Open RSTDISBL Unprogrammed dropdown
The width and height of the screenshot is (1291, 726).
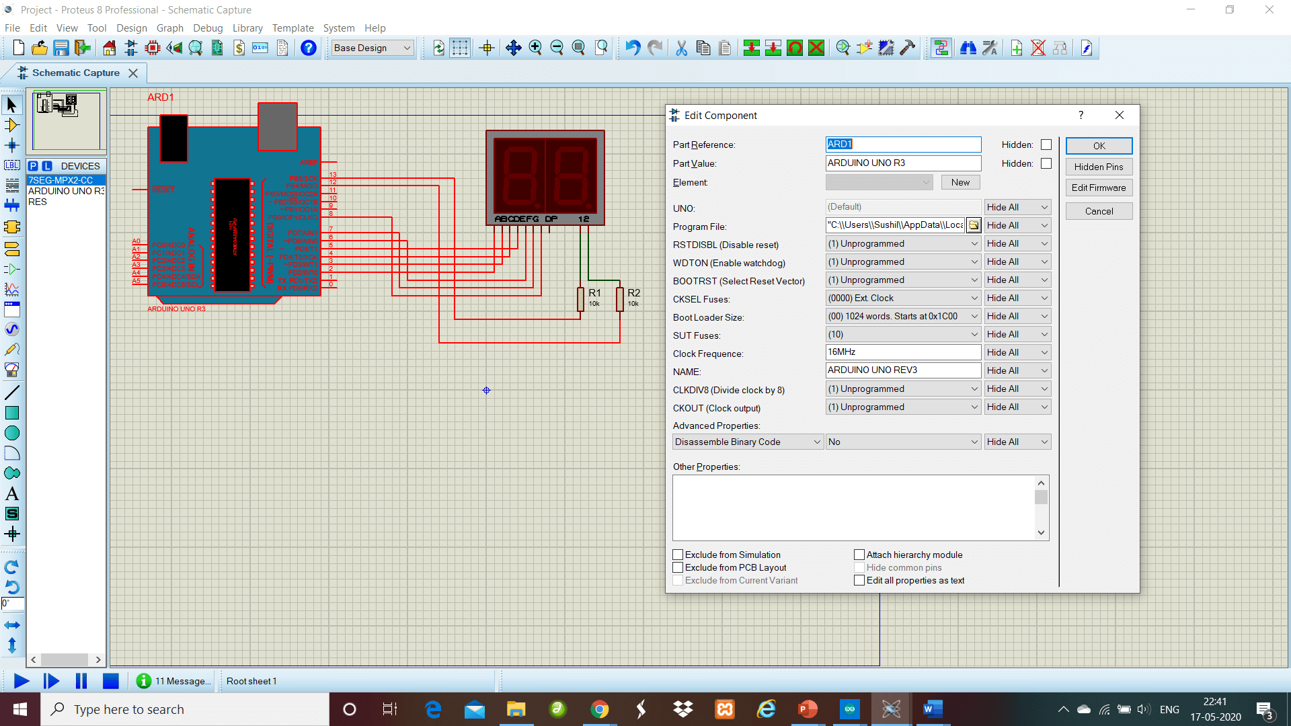click(x=903, y=243)
